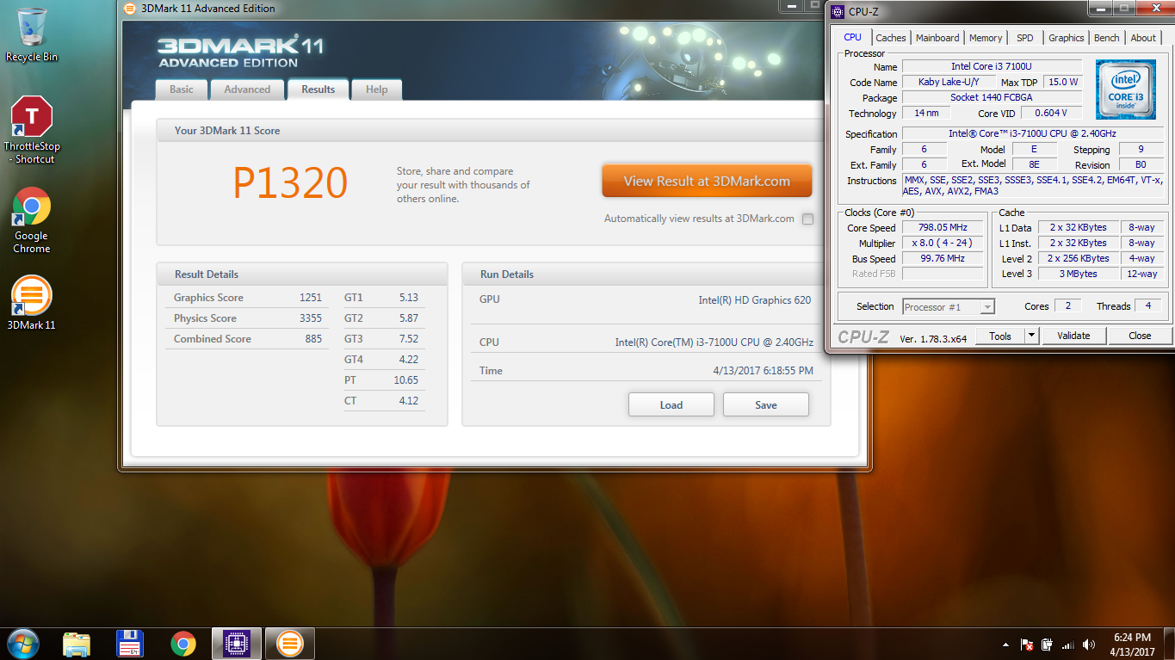The height and width of the screenshot is (660, 1175).
Task: Show hidden system tray icons
Action: coord(1005,645)
